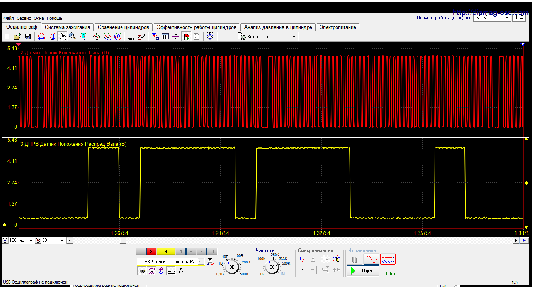Click the blue vertical arrows channel icon
The width and height of the screenshot is (534, 287).
click(162, 271)
